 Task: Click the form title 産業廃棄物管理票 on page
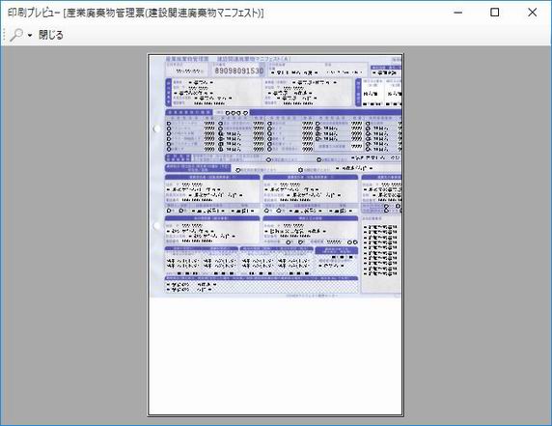(187, 59)
